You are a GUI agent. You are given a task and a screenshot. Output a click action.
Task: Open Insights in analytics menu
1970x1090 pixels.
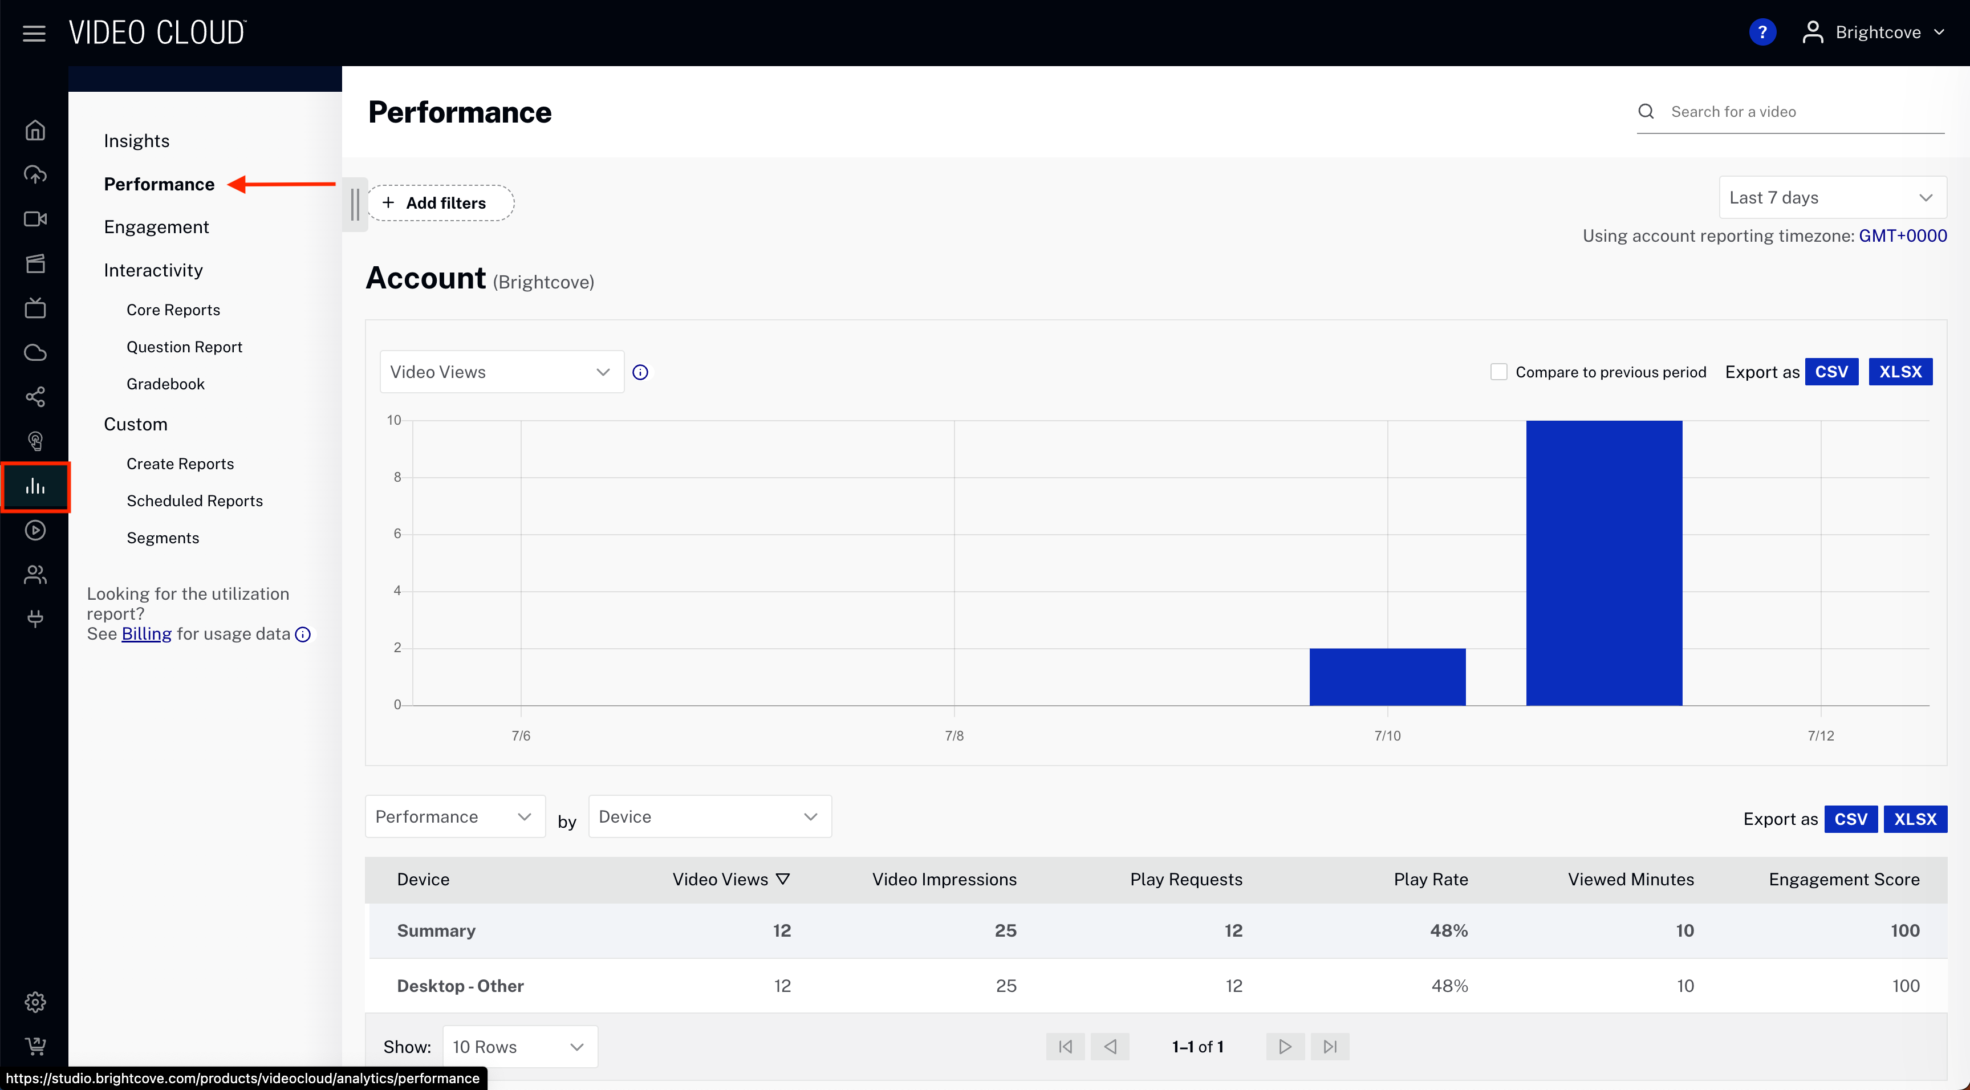coord(136,141)
